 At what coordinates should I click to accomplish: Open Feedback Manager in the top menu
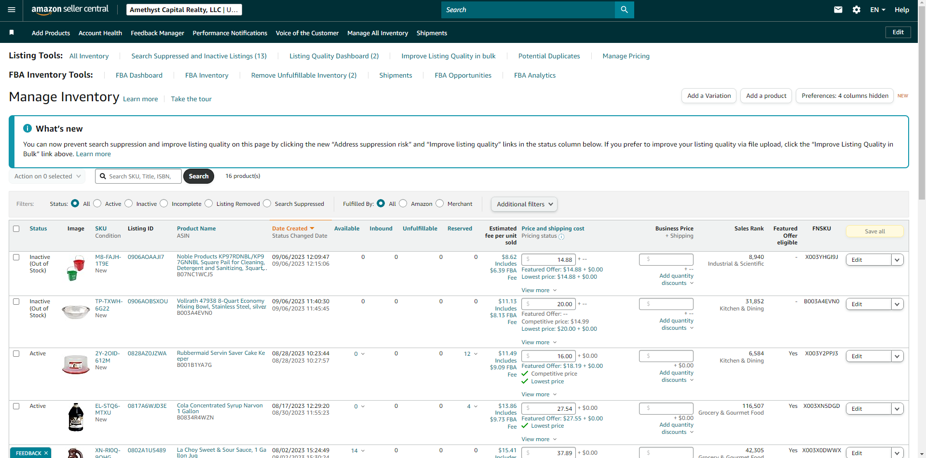[157, 33]
